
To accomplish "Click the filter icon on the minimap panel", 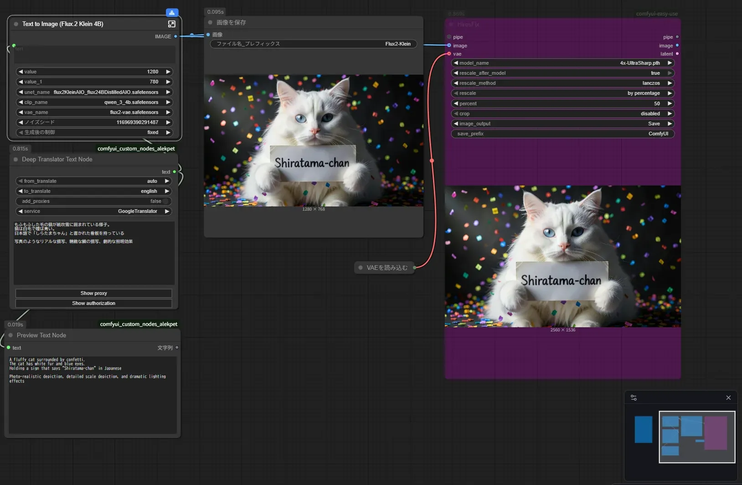I will tap(634, 397).
